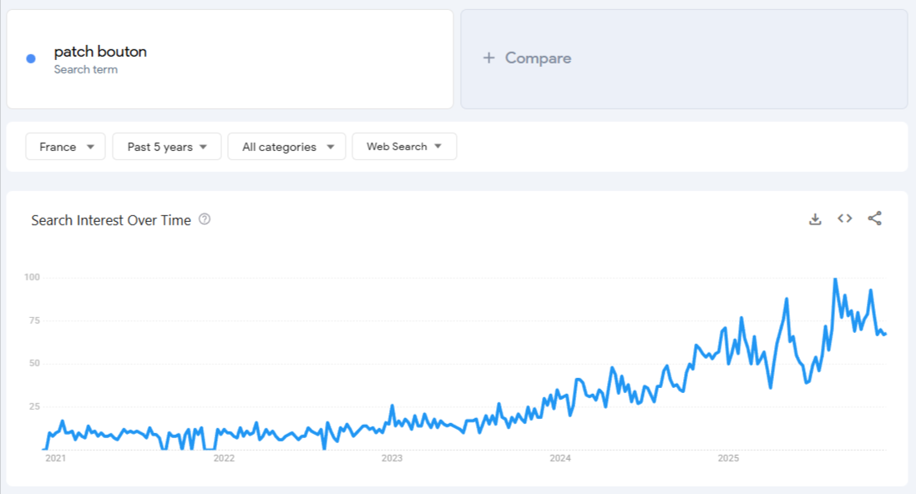Select the patch bouton search term card
Screen dimensions: 916x494
229,58
